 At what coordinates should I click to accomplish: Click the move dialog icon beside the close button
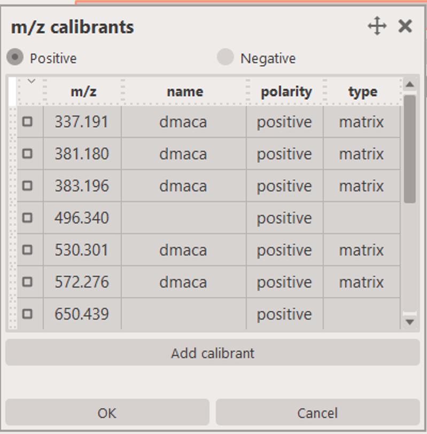tap(378, 25)
